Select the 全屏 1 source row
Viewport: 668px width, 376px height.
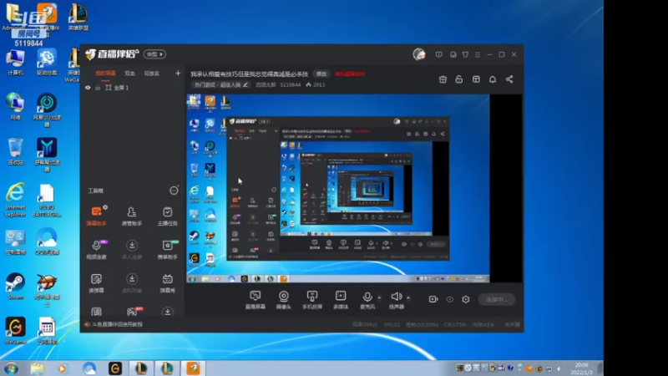tap(132, 88)
